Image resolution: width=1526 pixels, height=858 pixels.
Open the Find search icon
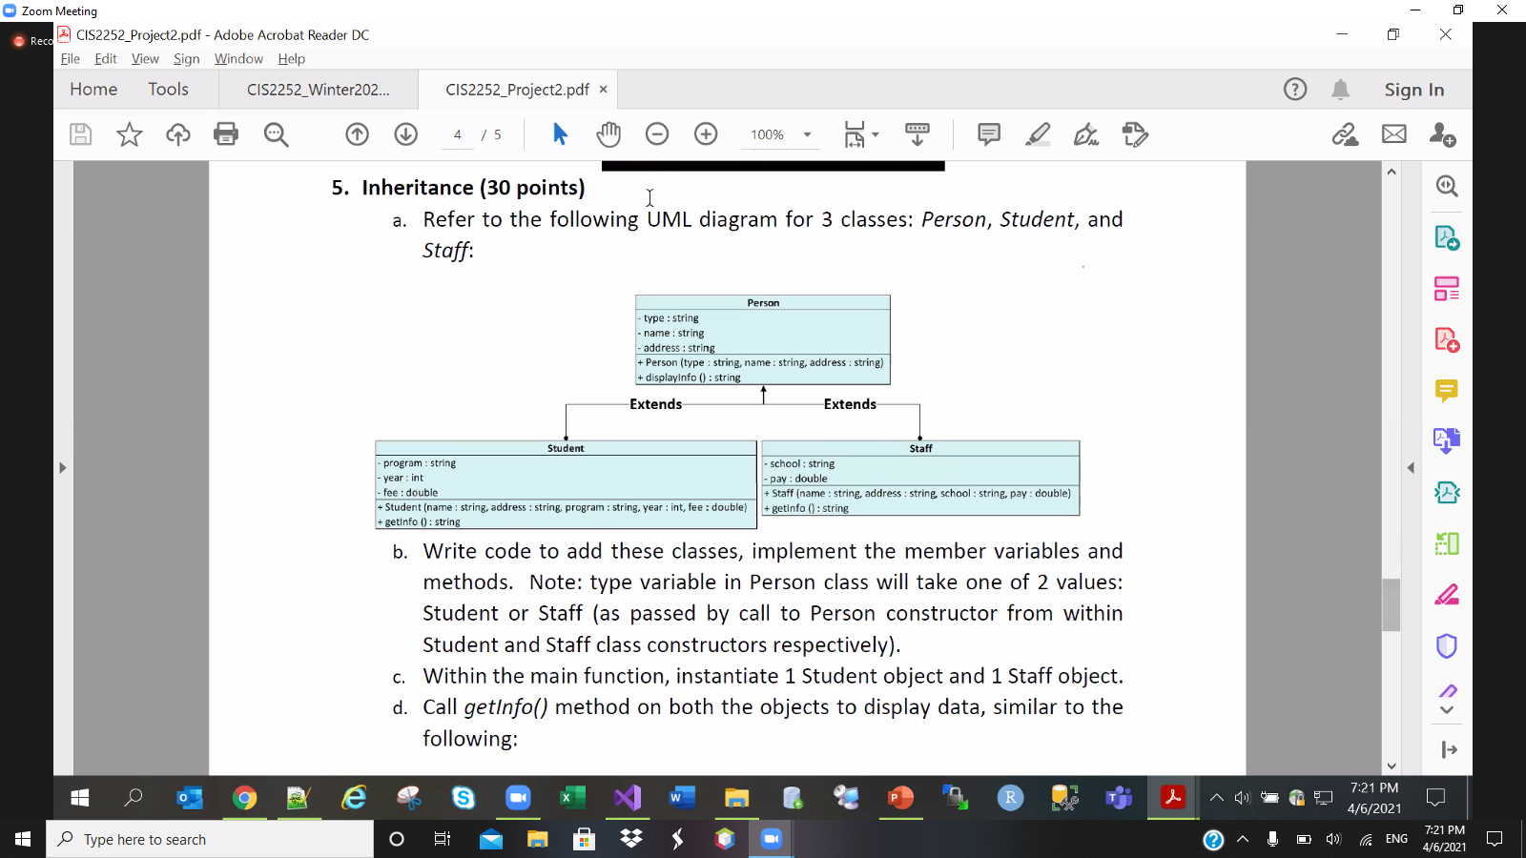[x=277, y=134]
